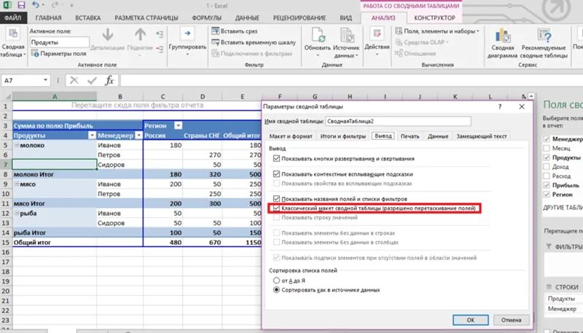Click the Save icon in quick access toolbar
Image resolution: width=583 pixels, height=333 pixels.
(x=21, y=5)
